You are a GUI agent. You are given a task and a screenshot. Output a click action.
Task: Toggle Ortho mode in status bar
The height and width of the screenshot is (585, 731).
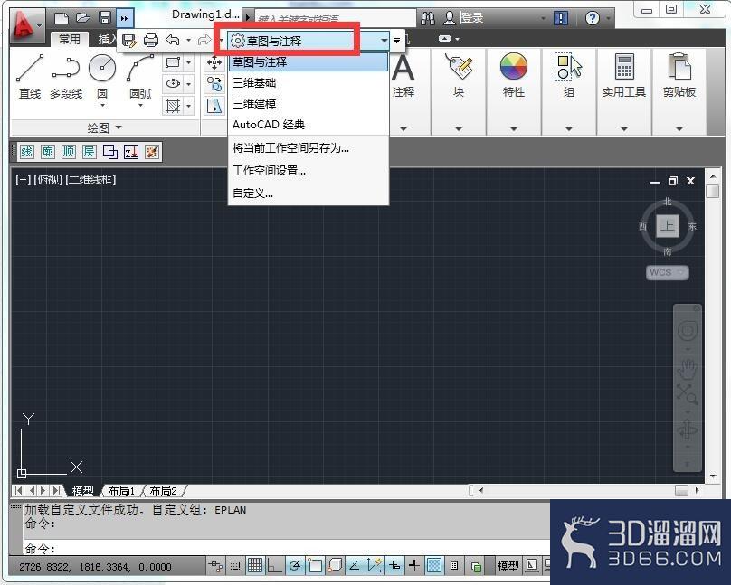[x=274, y=565]
